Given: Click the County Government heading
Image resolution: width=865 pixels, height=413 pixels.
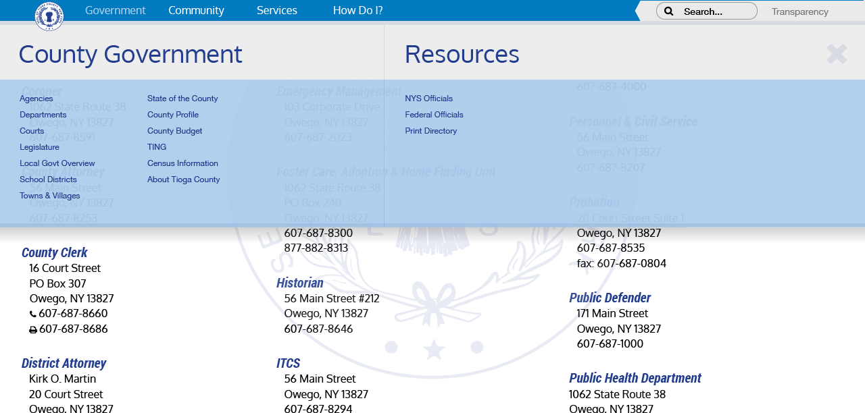Looking at the screenshot, I should pyautogui.click(x=130, y=54).
